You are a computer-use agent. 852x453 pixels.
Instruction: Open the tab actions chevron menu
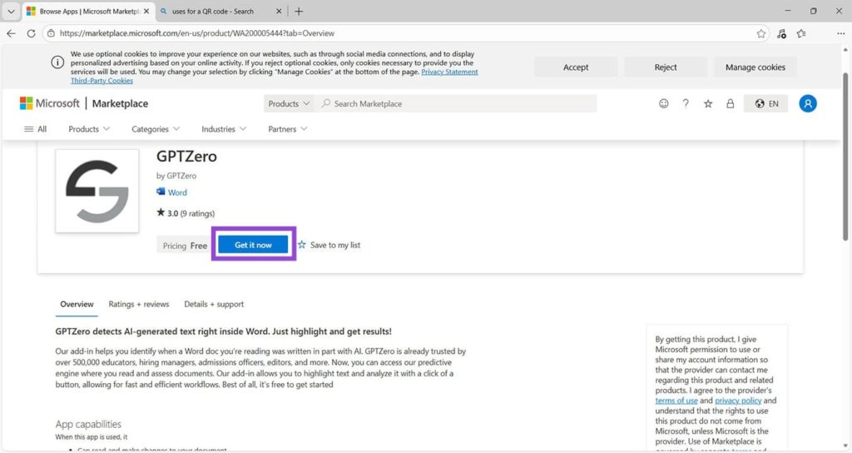(x=11, y=11)
